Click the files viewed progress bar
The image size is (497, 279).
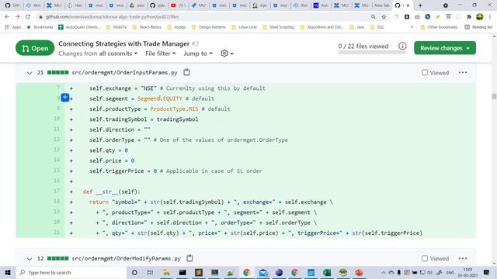pos(372,53)
